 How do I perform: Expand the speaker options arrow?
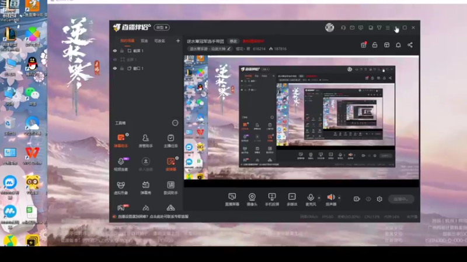coord(339,198)
